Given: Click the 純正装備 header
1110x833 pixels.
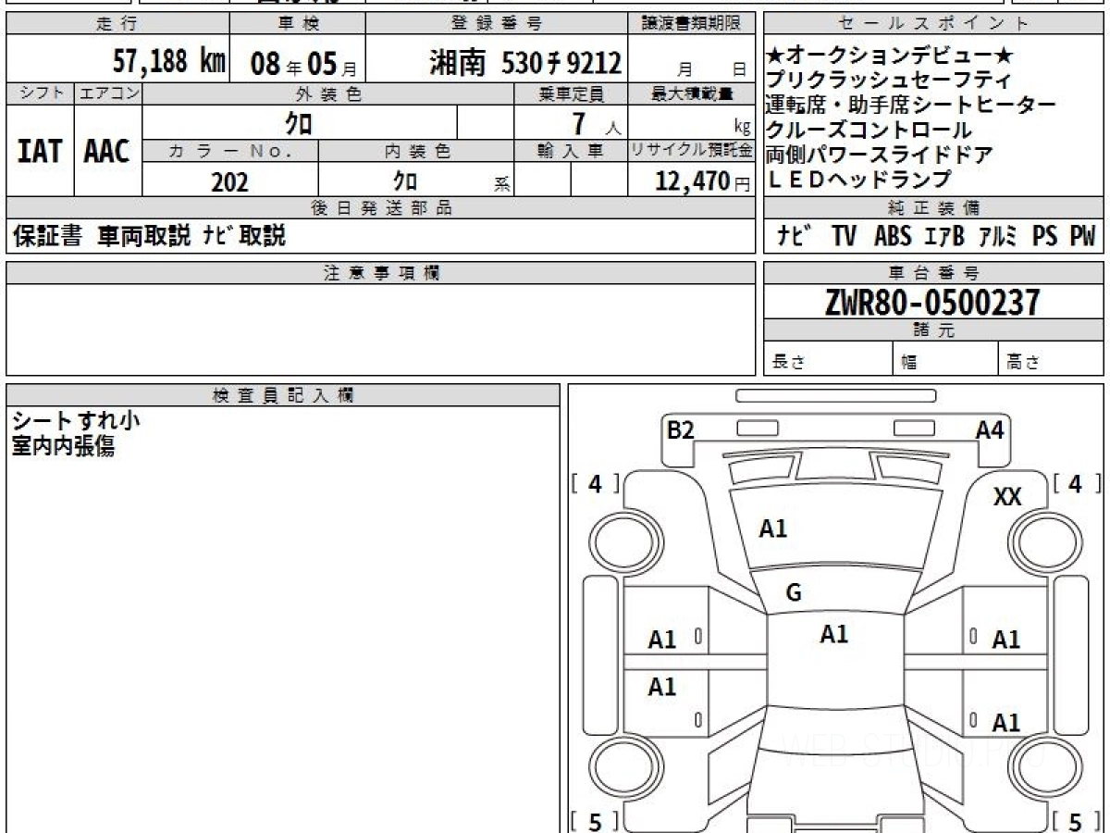Looking at the screenshot, I should coord(934,207).
